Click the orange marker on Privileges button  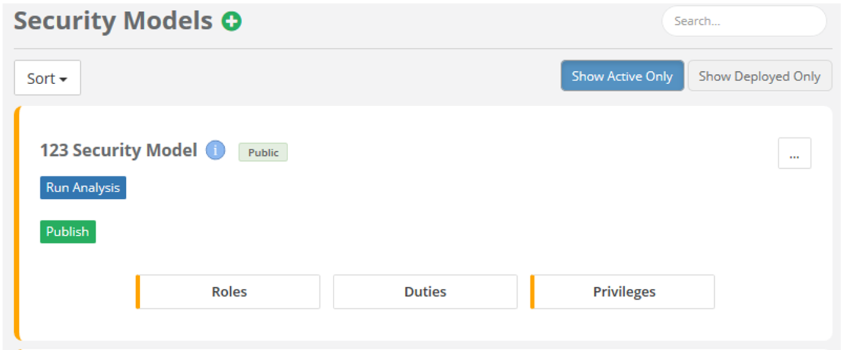click(x=532, y=292)
